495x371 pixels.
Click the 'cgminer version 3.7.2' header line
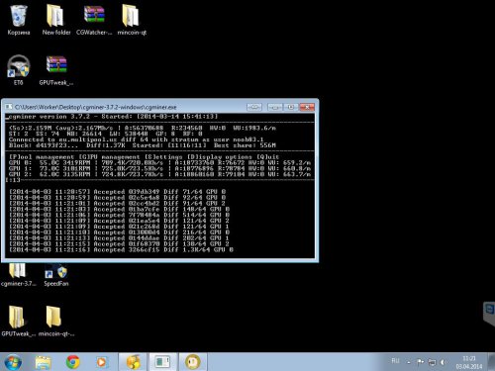pyautogui.click(x=112, y=117)
